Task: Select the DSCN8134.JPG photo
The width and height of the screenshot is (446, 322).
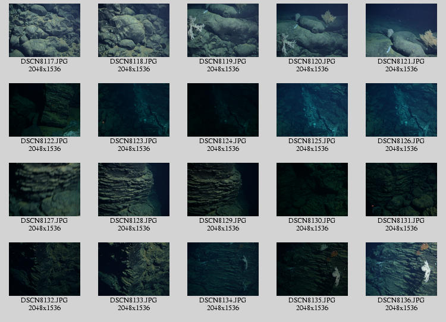Action: coord(223,269)
